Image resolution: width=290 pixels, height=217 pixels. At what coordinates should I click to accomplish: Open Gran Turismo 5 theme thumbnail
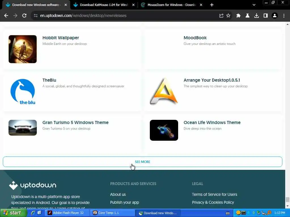[x=23, y=128]
